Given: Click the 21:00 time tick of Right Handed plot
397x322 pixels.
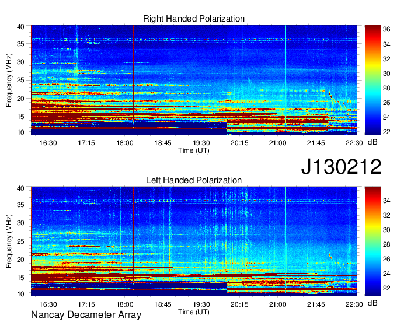Looking at the screenshot, I should click(277, 143).
